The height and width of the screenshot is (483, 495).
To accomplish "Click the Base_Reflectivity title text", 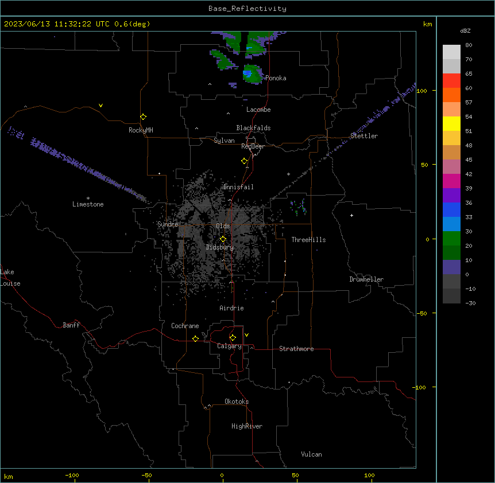I will 247,9.
